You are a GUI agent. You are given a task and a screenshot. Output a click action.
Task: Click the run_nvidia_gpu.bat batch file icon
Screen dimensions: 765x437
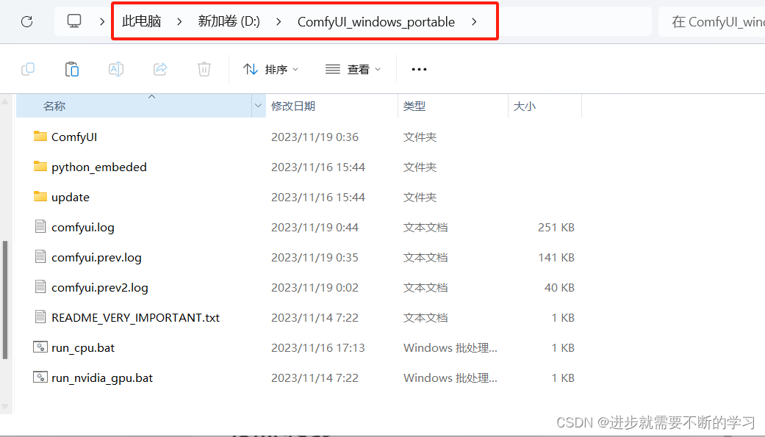pyautogui.click(x=40, y=377)
